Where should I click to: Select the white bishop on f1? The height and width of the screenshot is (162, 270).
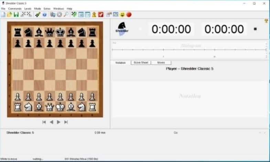coord(71,107)
